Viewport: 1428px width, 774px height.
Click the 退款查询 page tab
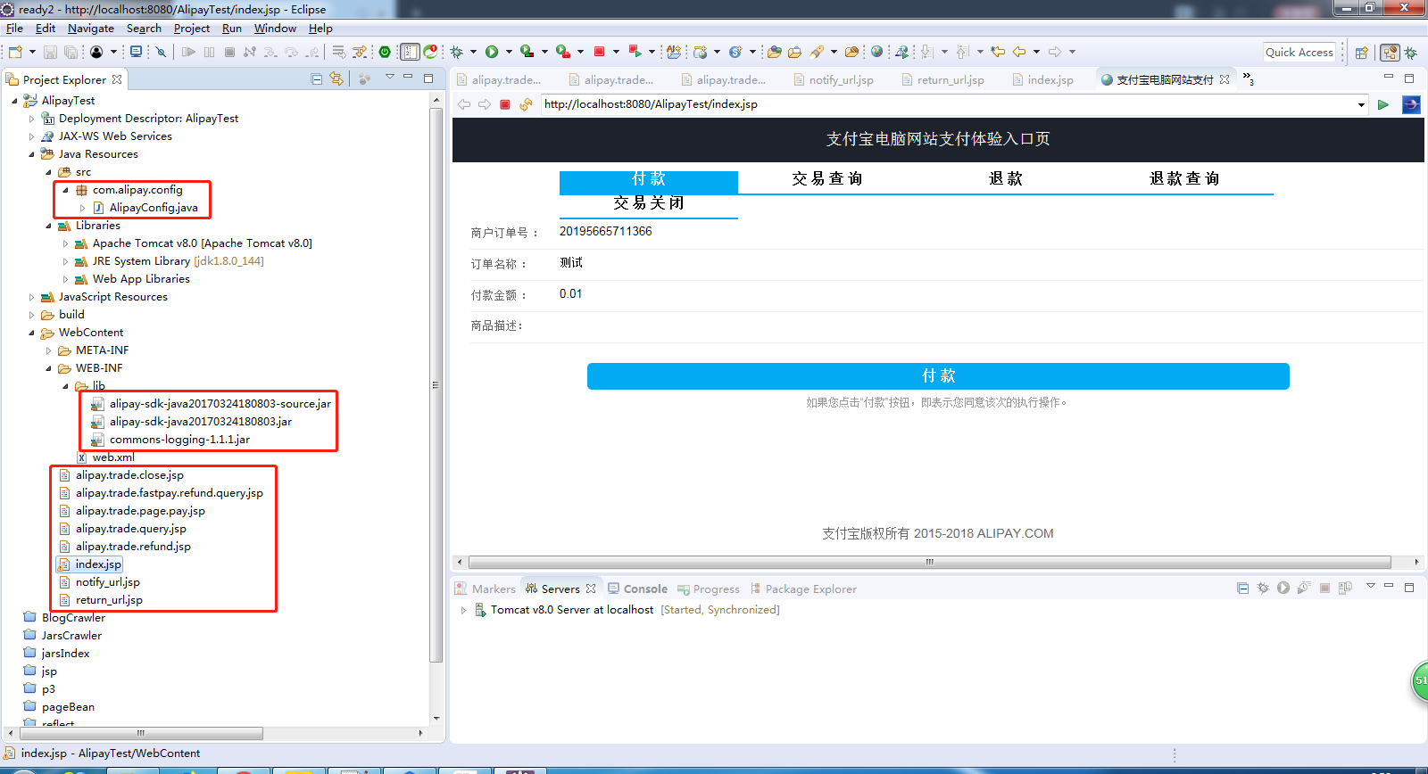1184,178
